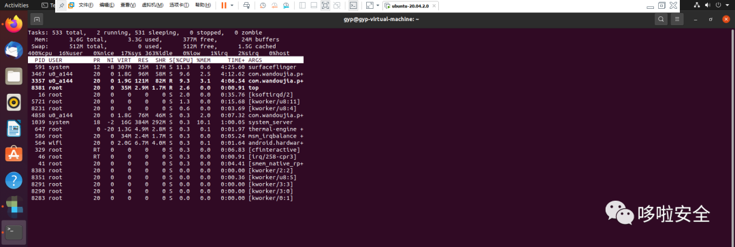Click the [%CPU] column header
The width and height of the screenshot is (735, 247).
click(182, 60)
